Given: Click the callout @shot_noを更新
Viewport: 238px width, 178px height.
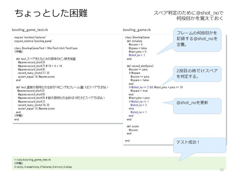Looking at the screenshot, I should (x=197, y=106).
